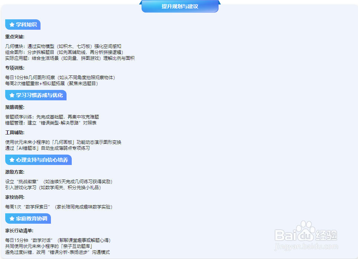
Task: Click the 提升规划与建议 header banner
Action: tap(180, 6)
